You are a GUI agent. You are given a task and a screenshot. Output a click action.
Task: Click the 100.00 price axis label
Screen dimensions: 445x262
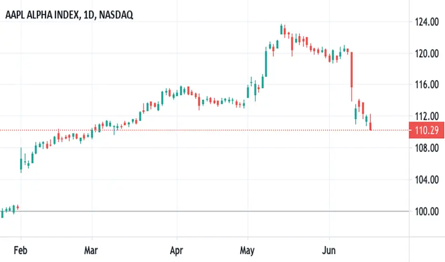[x=426, y=212]
